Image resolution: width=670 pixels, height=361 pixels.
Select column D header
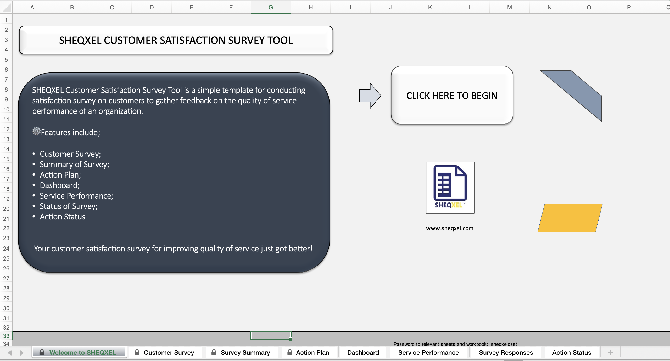[x=152, y=7]
